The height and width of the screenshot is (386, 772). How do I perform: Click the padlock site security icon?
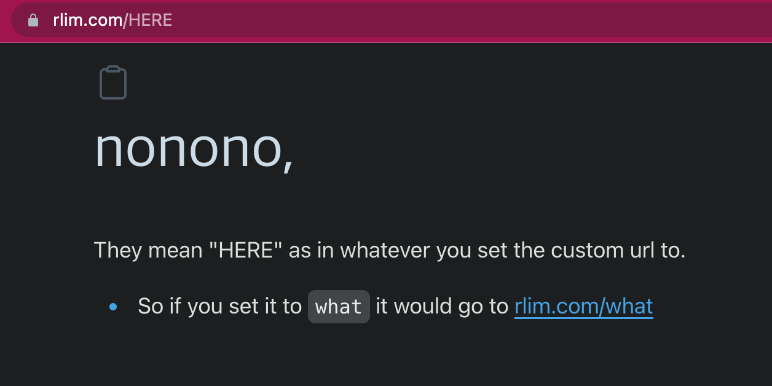33,20
